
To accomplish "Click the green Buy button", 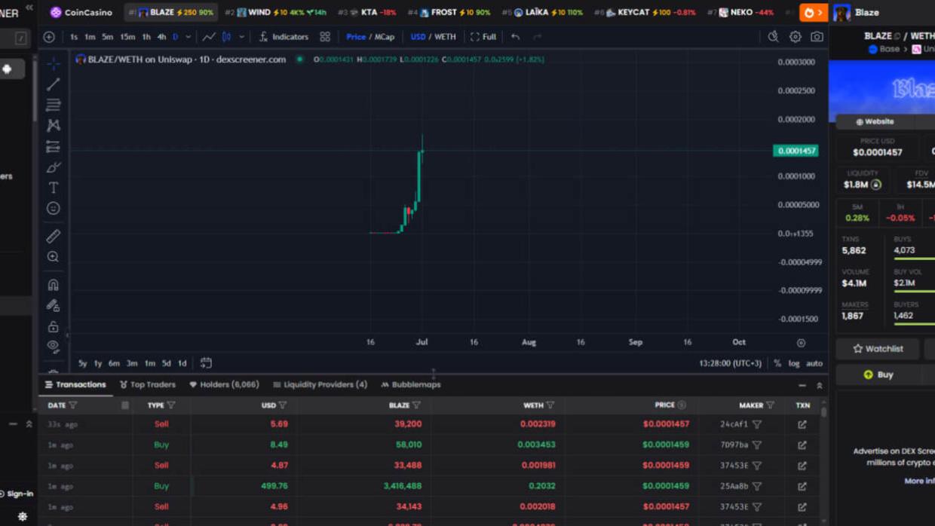I will [878, 375].
